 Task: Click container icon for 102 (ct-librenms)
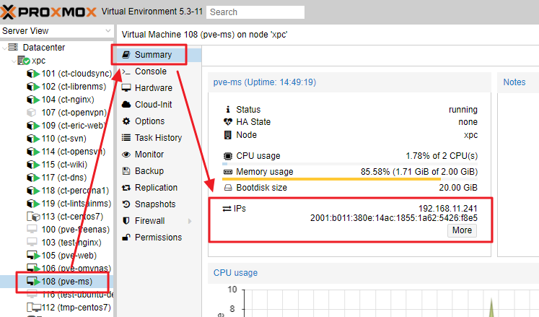click(33, 87)
